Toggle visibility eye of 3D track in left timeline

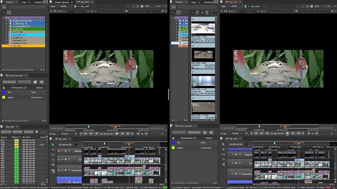(62, 160)
